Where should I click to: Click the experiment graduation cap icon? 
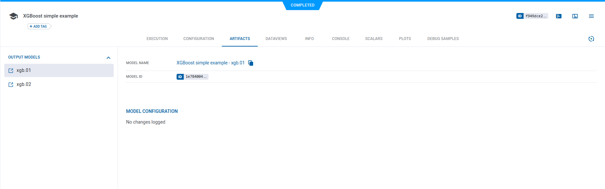13,16
